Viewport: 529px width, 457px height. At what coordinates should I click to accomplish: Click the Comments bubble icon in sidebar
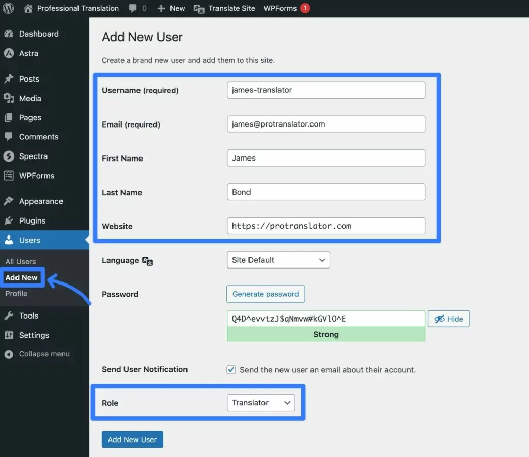[x=9, y=137]
